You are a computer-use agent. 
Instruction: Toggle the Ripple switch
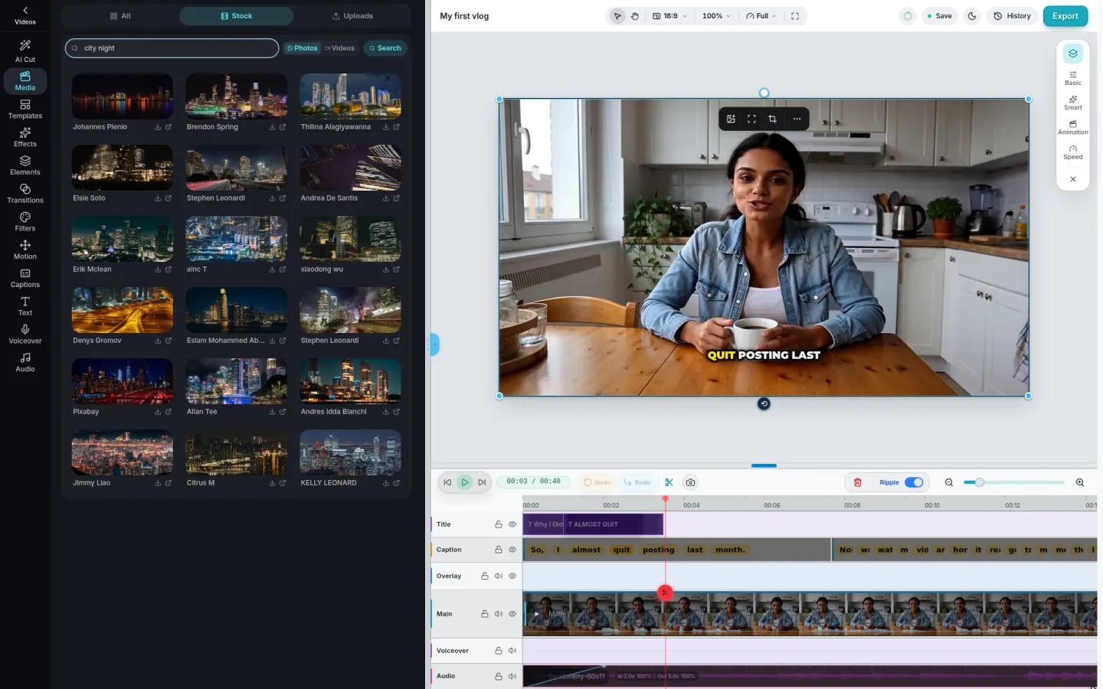pyautogui.click(x=914, y=482)
